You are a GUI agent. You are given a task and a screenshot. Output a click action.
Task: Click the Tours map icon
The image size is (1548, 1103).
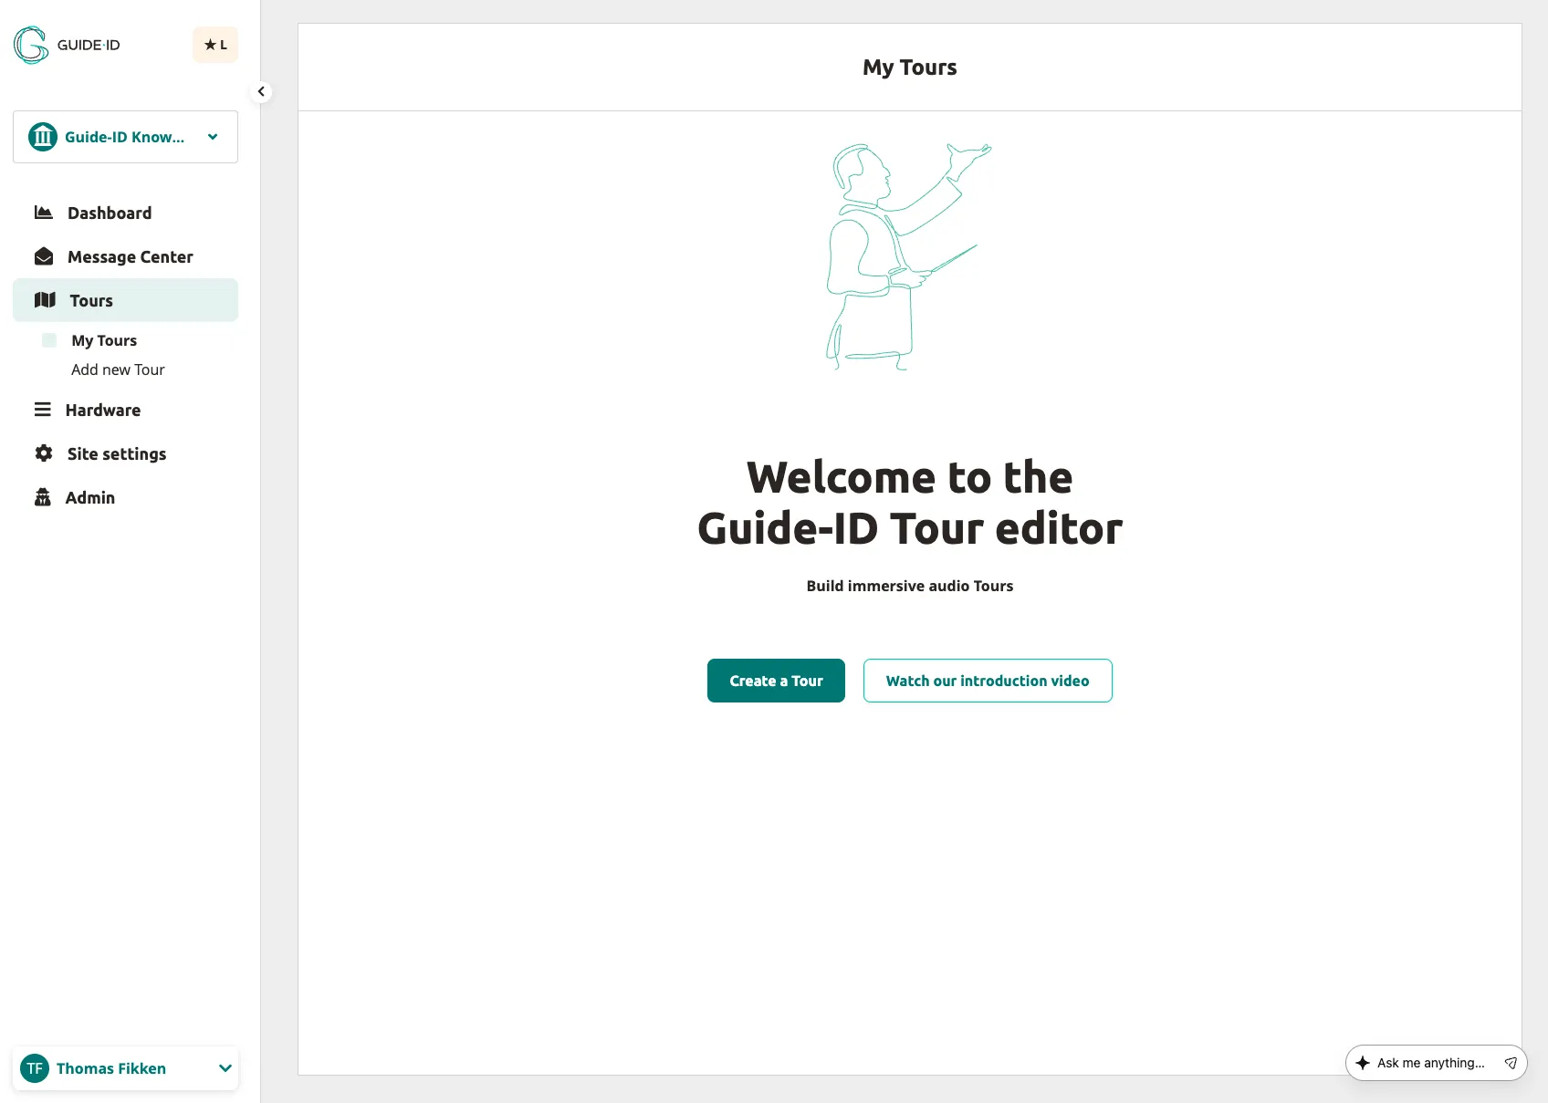(x=45, y=300)
